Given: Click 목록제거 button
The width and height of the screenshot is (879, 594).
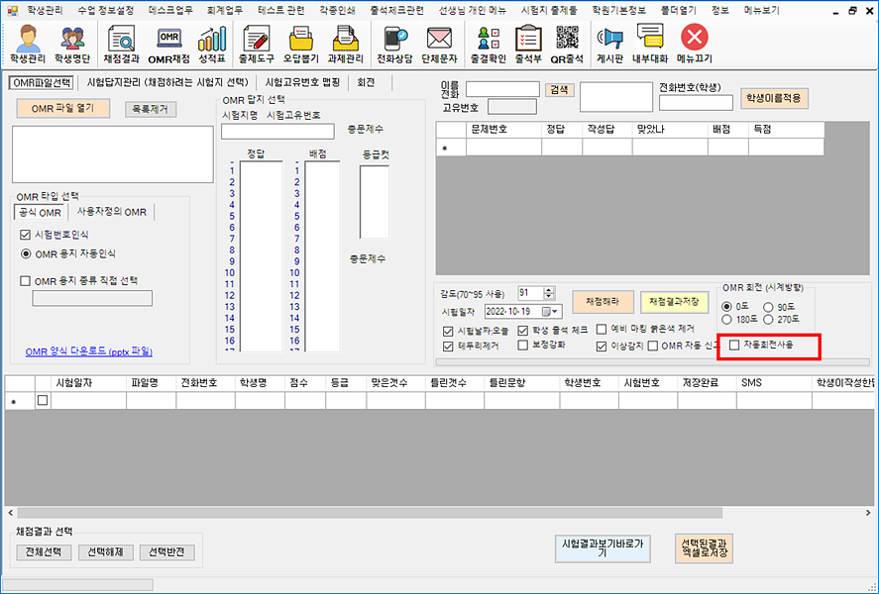Looking at the screenshot, I should (x=151, y=109).
